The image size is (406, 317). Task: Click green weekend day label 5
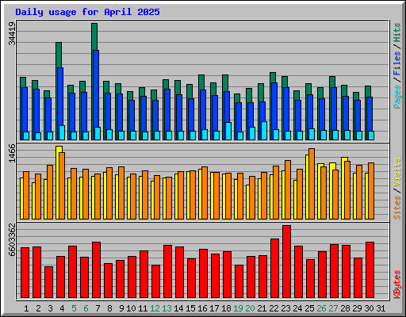coord(74,308)
